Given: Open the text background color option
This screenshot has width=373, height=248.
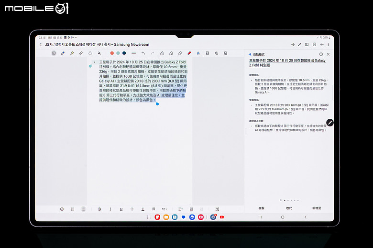Looking at the screenshot, I should pos(154,209).
